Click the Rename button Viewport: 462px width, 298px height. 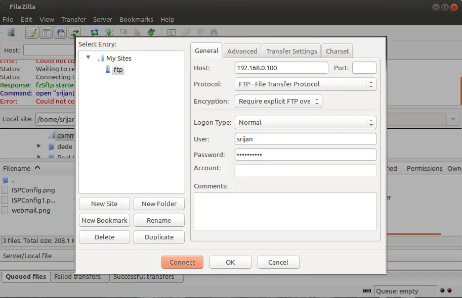coord(159,220)
